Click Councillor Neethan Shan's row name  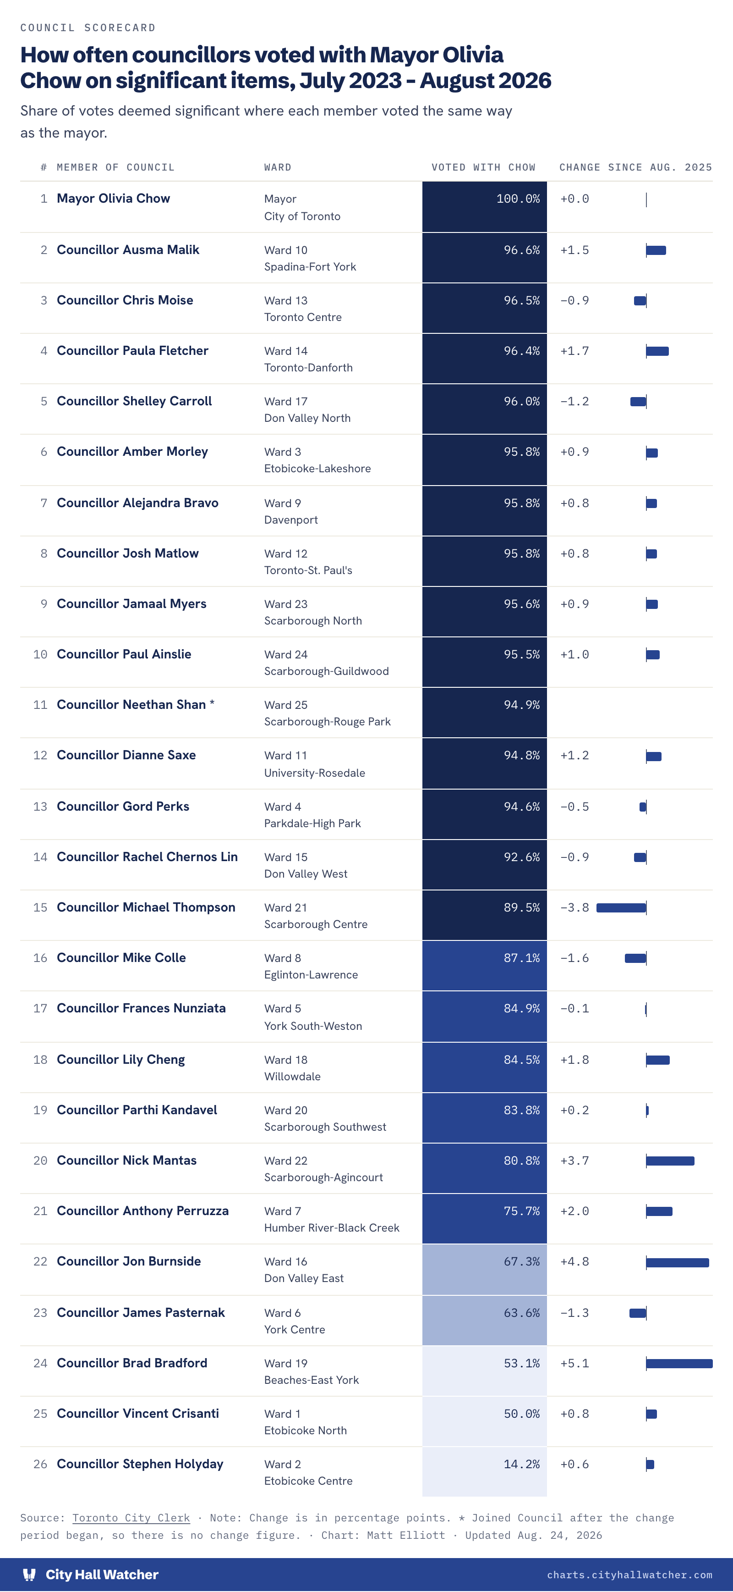(x=135, y=705)
